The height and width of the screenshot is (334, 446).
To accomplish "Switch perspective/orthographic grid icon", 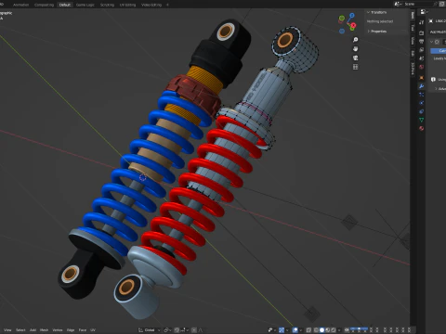I will (356, 67).
